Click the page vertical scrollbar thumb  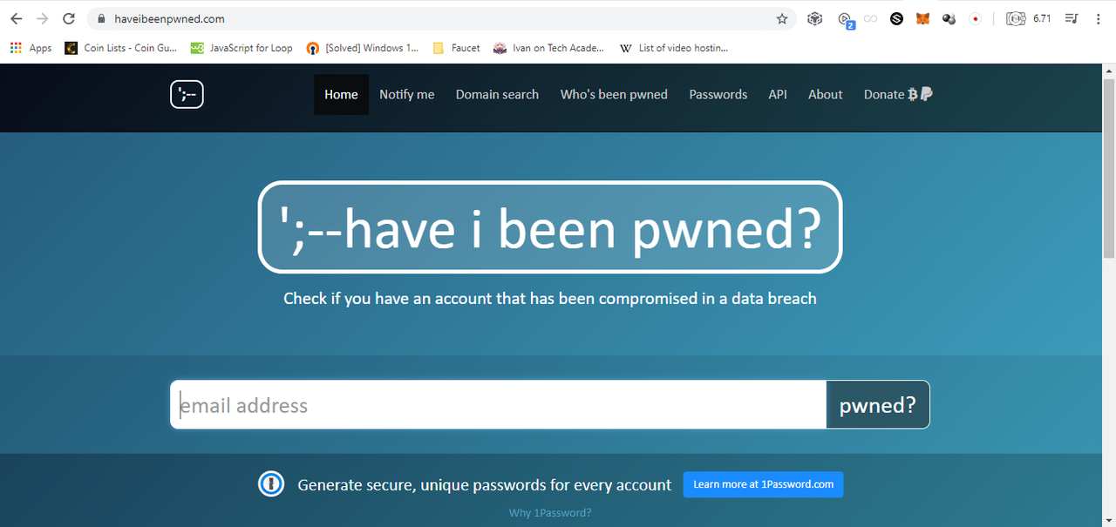tap(1109, 168)
